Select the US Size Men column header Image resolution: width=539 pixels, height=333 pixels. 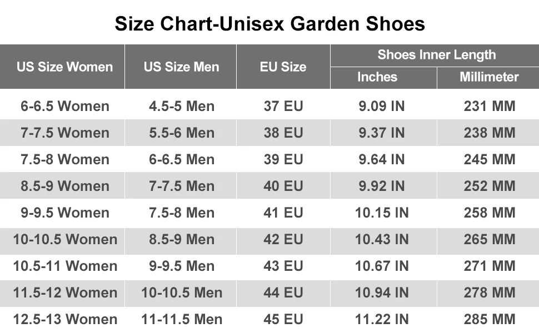[x=181, y=67]
